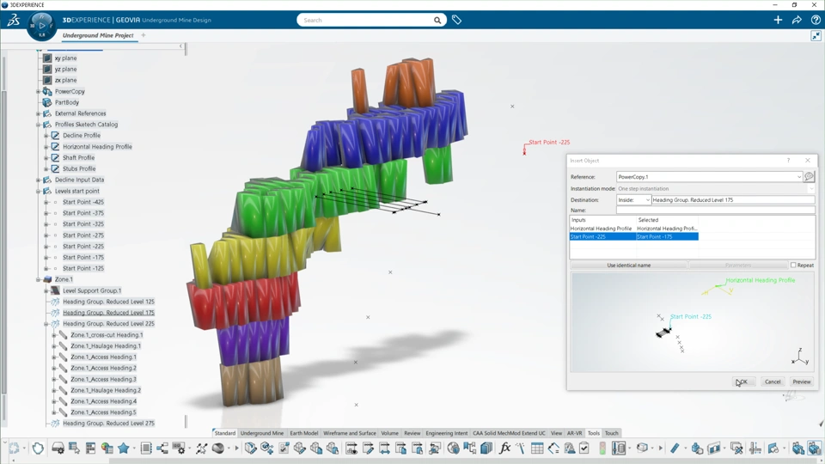Click the search magnifier icon
Image resolution: width=825 pixels, height=464 pixels.
437,20
